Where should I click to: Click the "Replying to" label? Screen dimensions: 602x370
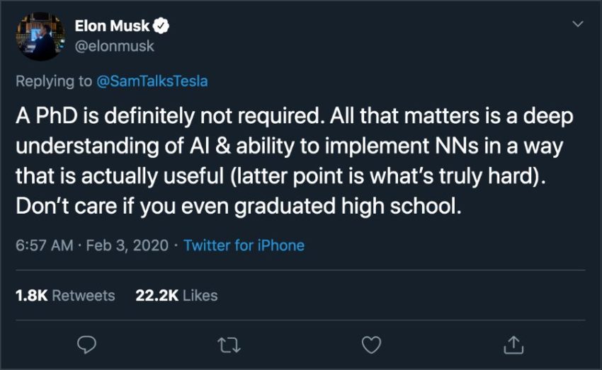[x=54, y=81]
